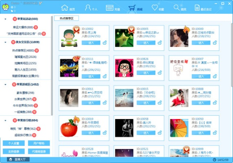Viewport: 233px width, 163px height.
Task: Click the green car cartoon thumbnail of room 10002
Action: click(x=69, y=38)
